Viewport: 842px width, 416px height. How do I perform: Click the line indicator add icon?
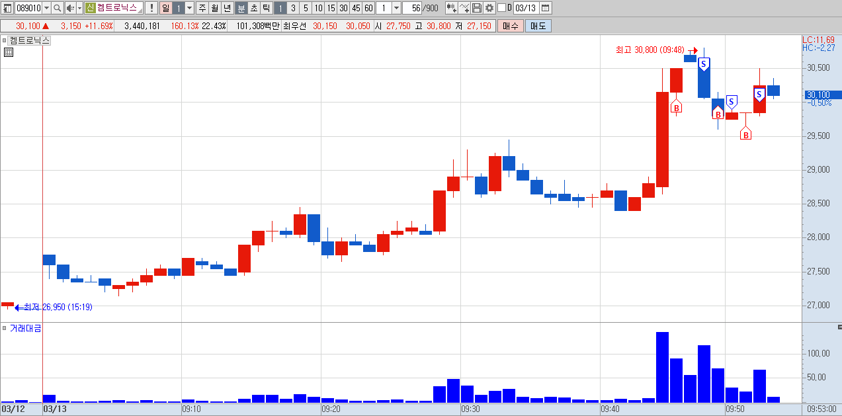(x=464, y=8)
